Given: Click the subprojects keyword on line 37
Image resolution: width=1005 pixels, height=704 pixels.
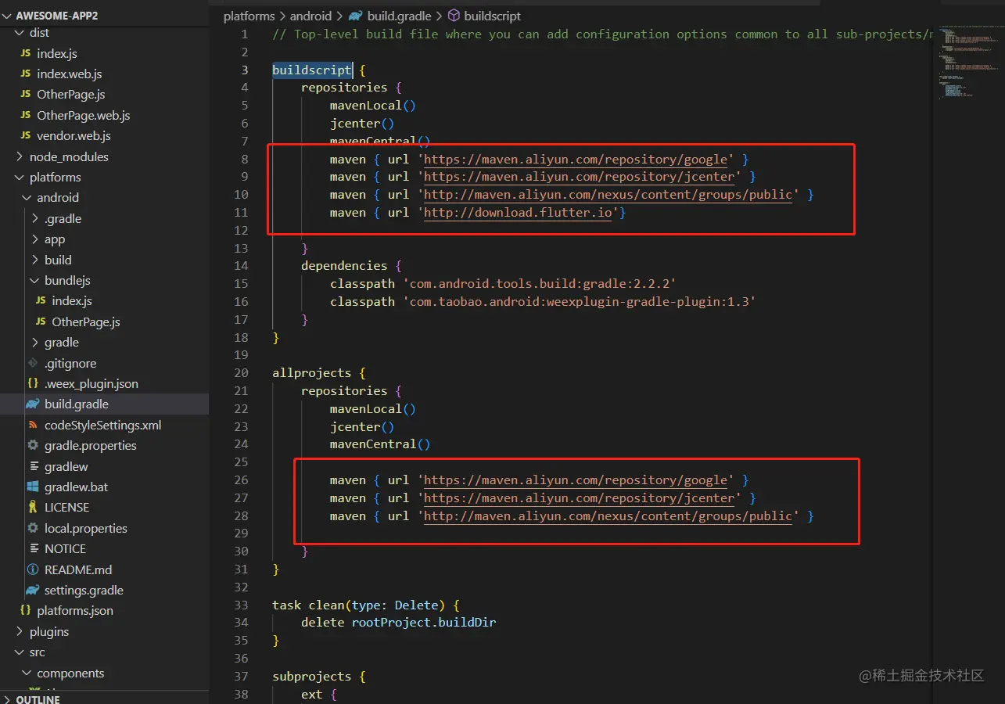Looking at the screenshot, I should point(312,677).
